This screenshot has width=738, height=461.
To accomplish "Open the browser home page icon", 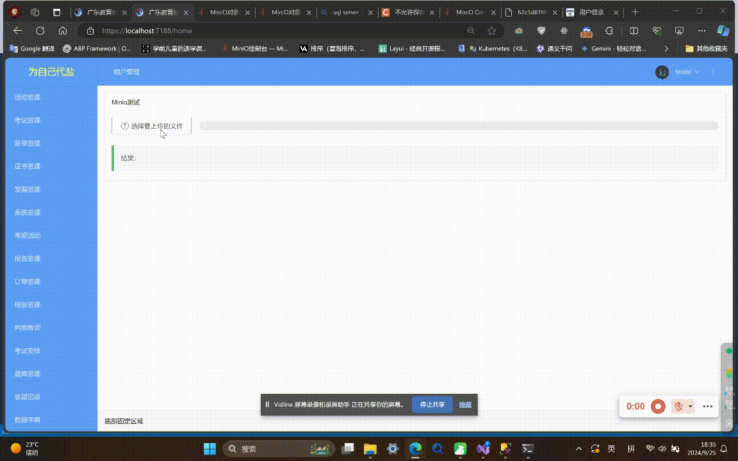I will [63, 31].
